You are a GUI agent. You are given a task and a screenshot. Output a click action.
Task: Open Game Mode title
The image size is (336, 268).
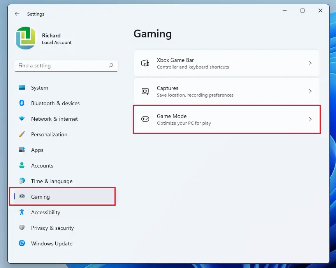click(172, 116)
